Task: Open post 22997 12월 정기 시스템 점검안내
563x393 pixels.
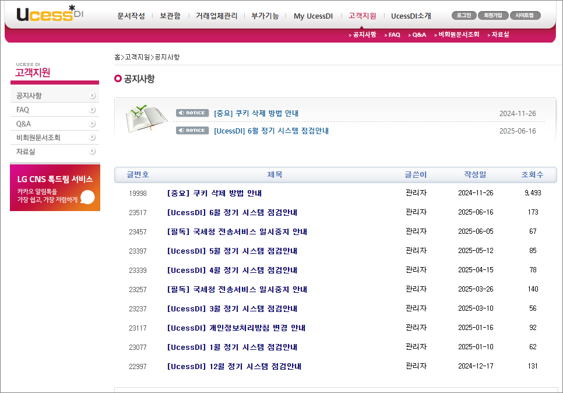Action: [x=234, y=366]
